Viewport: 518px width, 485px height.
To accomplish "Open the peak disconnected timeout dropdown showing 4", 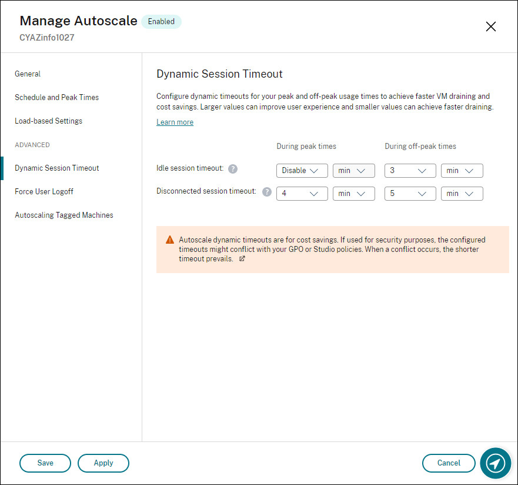I will [302, 193].
